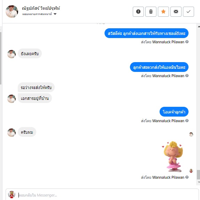Mark conversation done with checkmark button
This screenshot has height=200, width=200.
click(x=189, y=12)
